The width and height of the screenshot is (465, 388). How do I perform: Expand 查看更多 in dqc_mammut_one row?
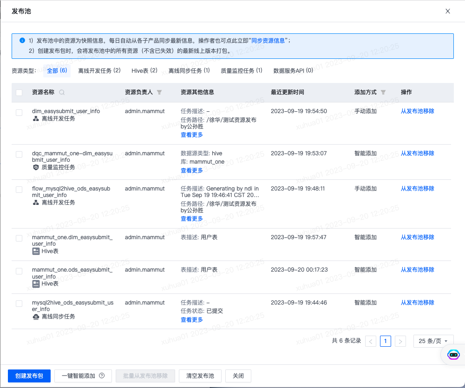click(x=191, y=171)
